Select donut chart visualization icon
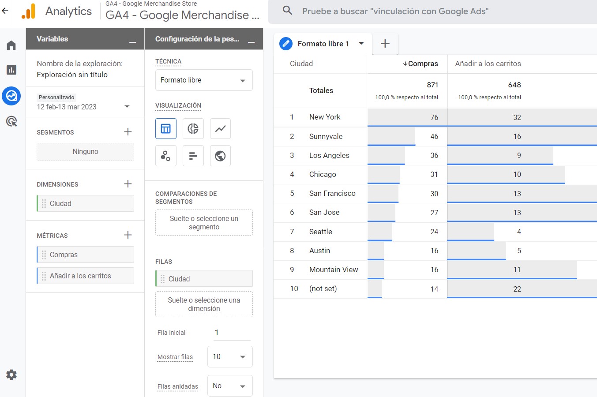Image resolution: width=597 pixels, height=397 pixels. [193, 129]
